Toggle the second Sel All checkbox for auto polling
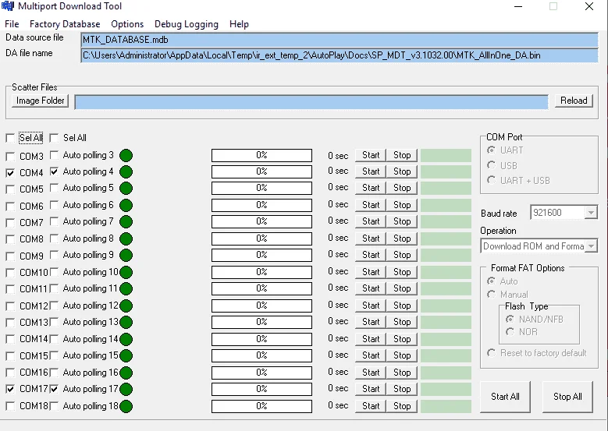 click(55, 138)
